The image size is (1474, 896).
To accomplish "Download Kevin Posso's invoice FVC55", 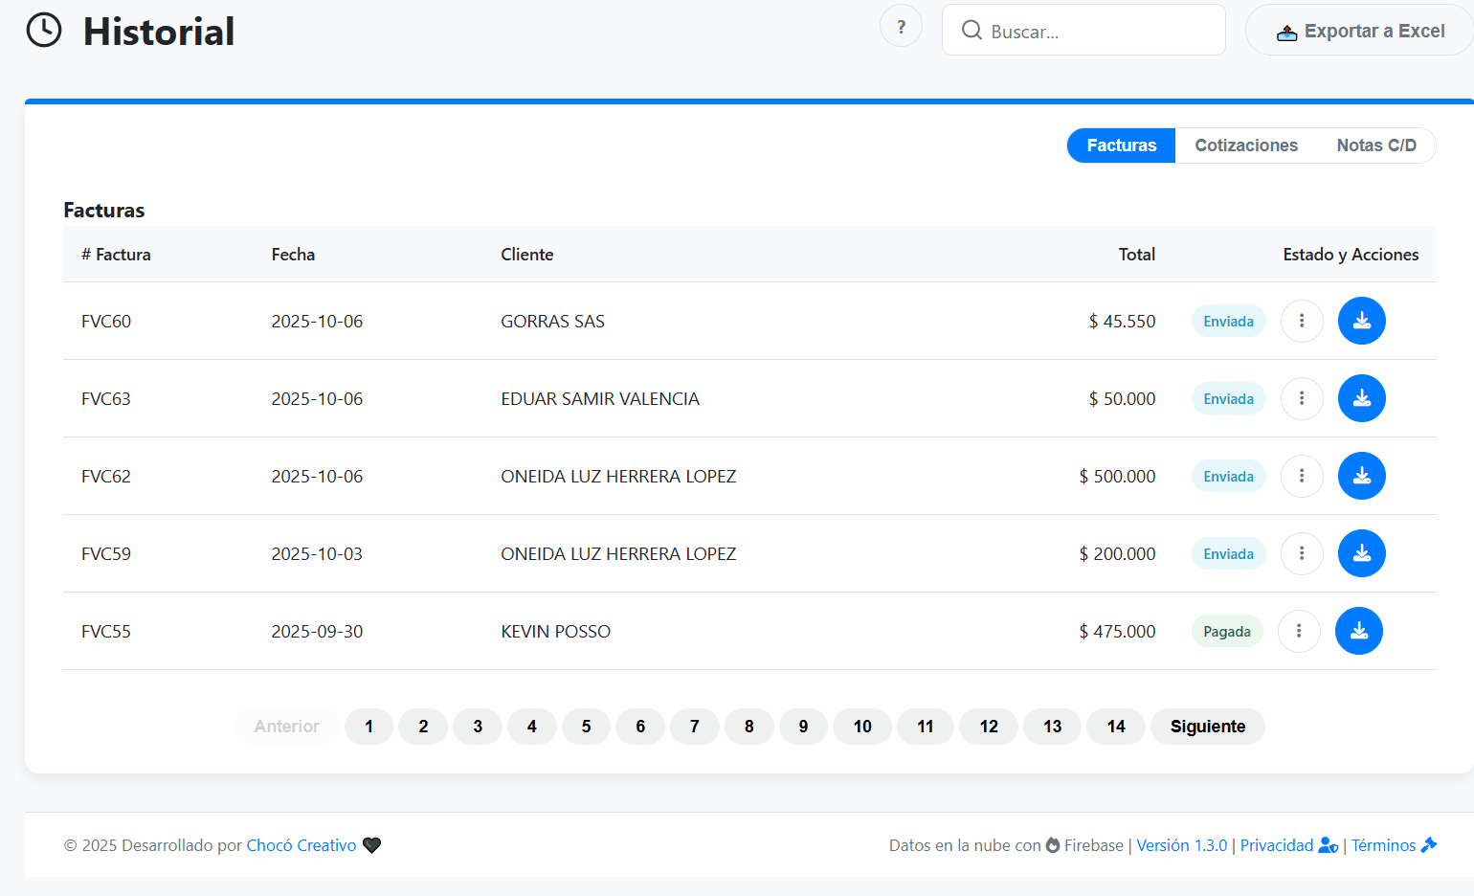I will (1358, 631).
